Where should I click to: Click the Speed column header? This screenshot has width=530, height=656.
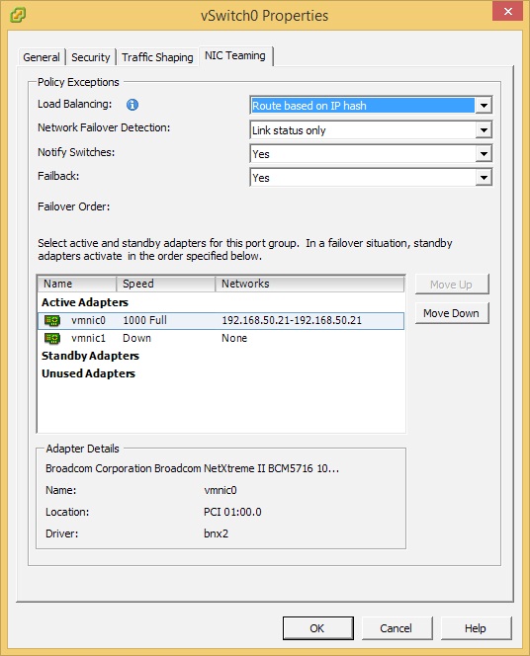pos(166,284)
